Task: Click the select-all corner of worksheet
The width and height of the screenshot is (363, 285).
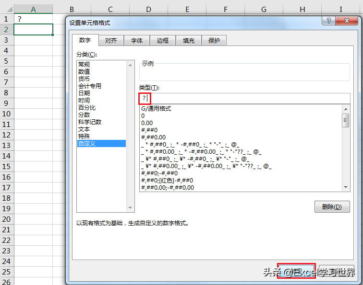Action: pos(7,9)
